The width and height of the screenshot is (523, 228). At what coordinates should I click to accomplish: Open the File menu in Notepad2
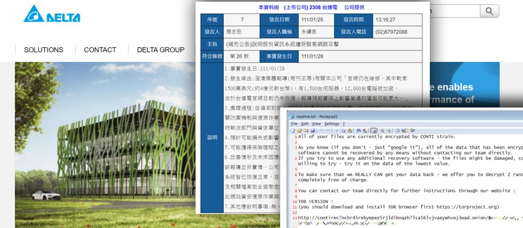[x=294, y=124]
